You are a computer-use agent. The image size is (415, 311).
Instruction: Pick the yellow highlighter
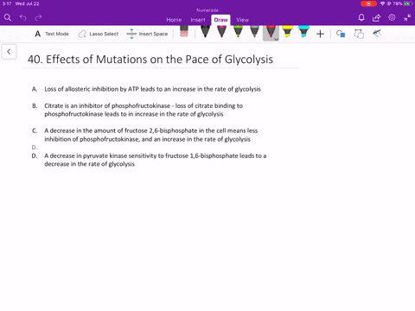(287, 32)
